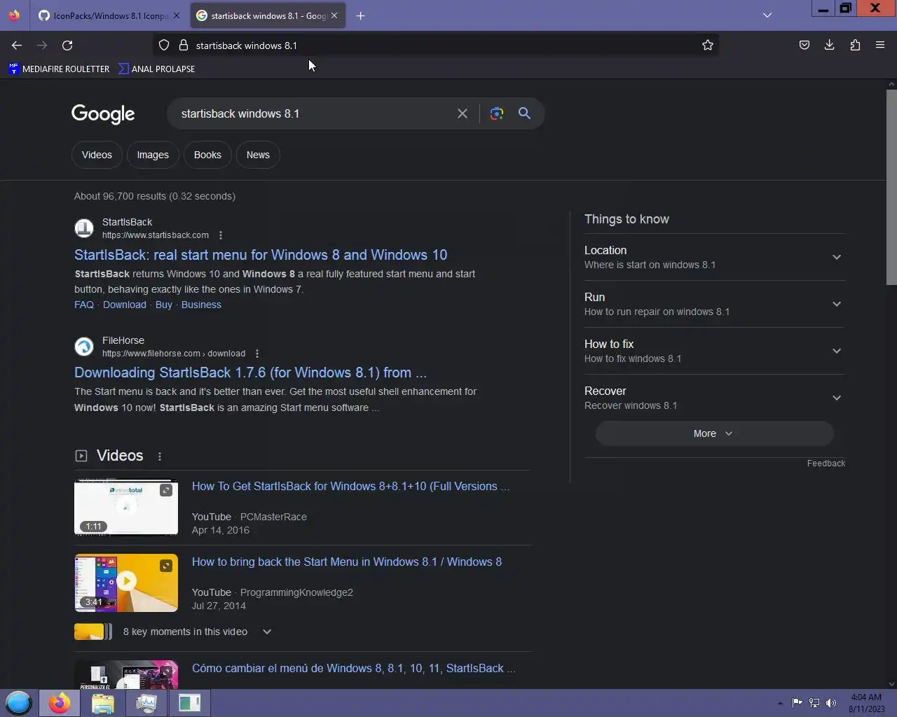Screen dimensions: 897x717
Task: Open Cómo cambiar el menú video link
Action: point(353,668)
